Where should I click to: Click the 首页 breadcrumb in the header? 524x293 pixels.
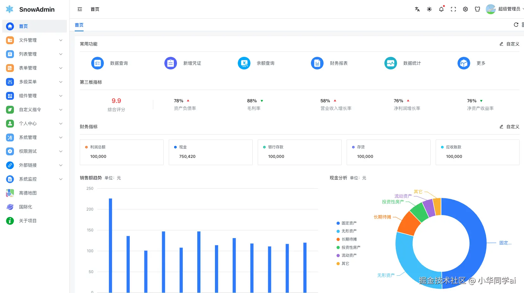(x=95, y=9)
